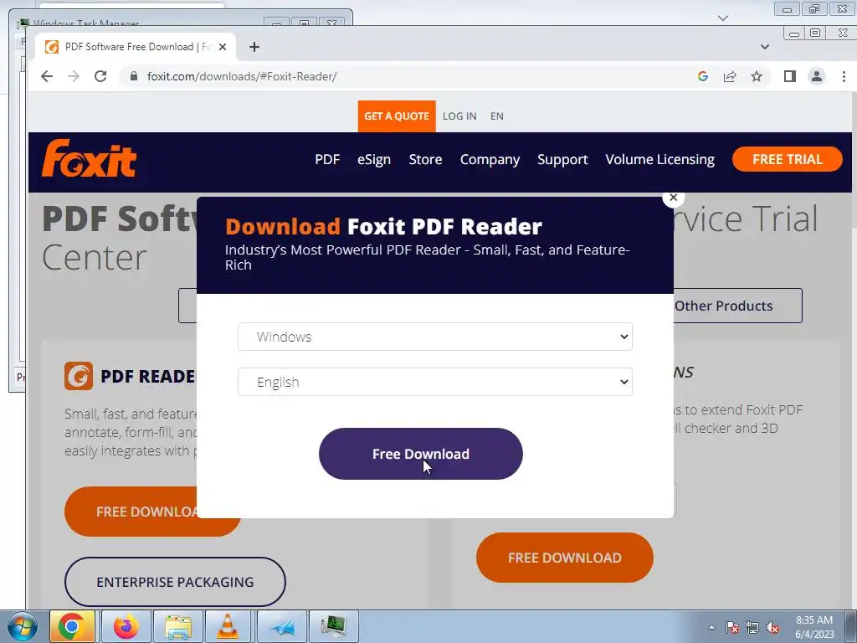
Task: Open the Windows operating system dropdown
Action: point(435,337)
